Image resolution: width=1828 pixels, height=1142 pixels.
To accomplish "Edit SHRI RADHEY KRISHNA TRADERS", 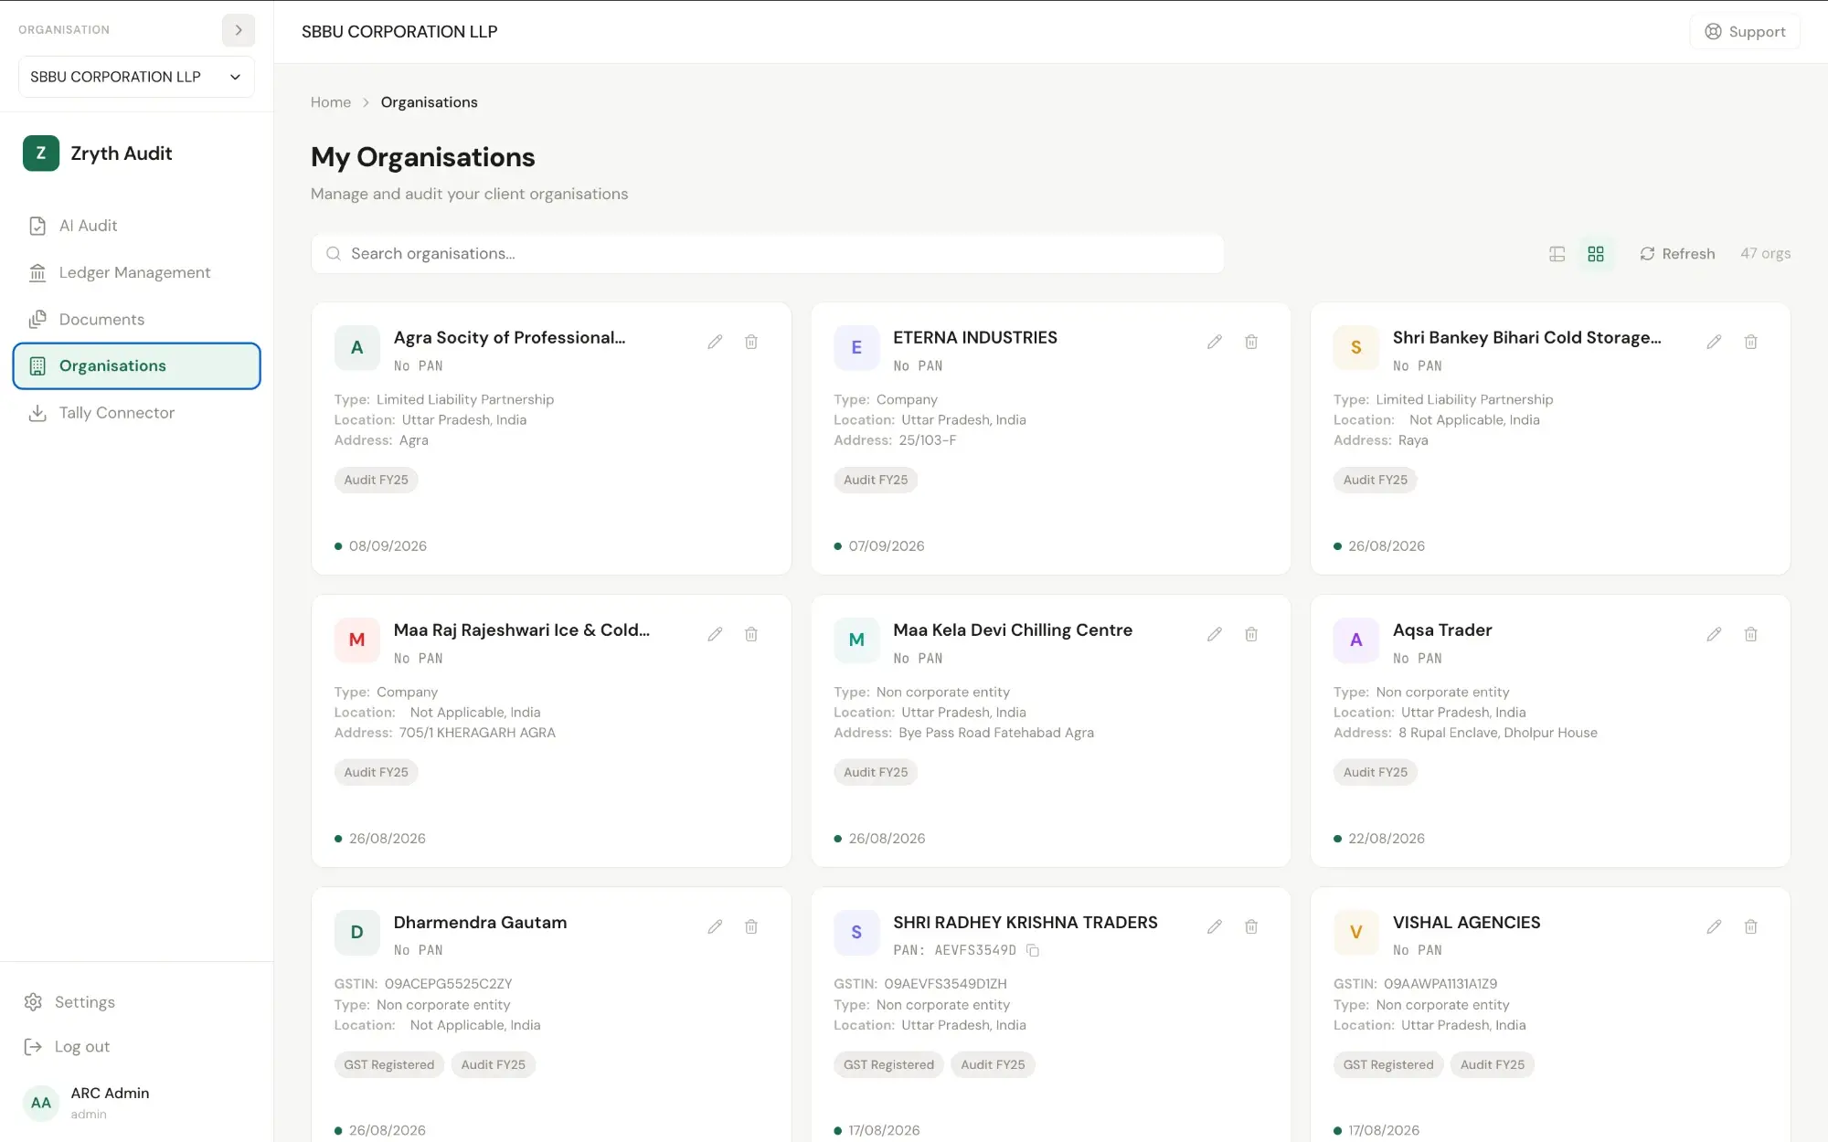I will pos(1215,926).
